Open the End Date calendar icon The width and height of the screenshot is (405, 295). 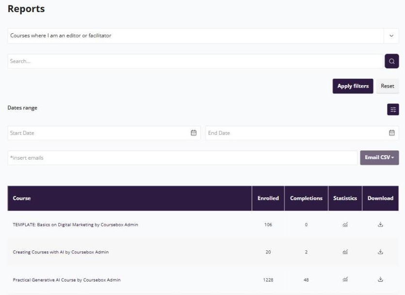pos(391,133)
